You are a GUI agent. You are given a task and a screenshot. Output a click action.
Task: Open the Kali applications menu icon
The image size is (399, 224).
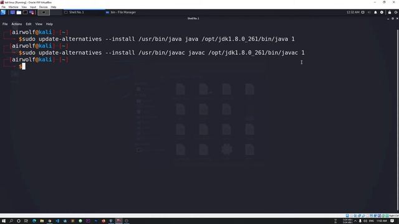3,12
